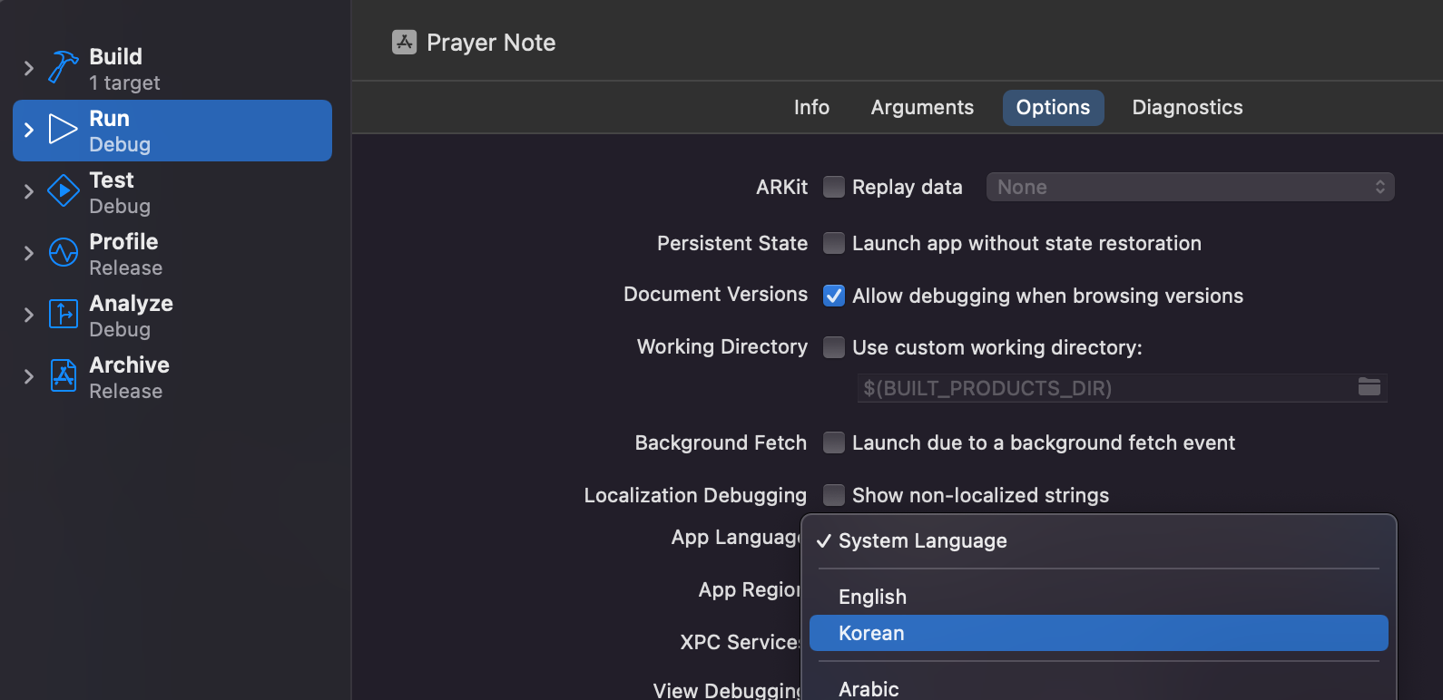Viewport: 1443px width, 700px height.
Task: Expand the Analyze action chevron
Action: tap(28, 315)
